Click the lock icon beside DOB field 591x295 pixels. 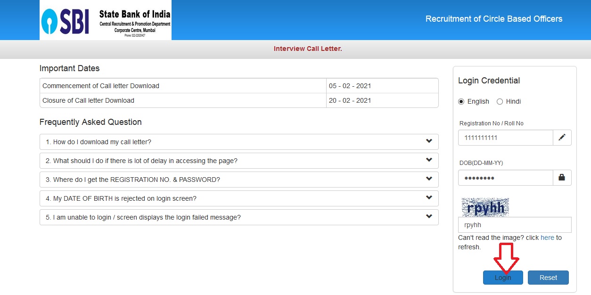tap(562, 178)
